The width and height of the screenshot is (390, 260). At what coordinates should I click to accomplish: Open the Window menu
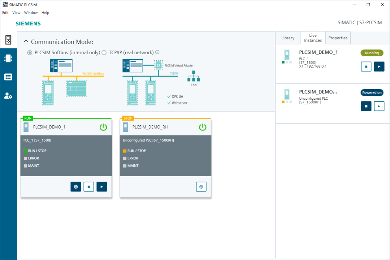coord(31,13)
